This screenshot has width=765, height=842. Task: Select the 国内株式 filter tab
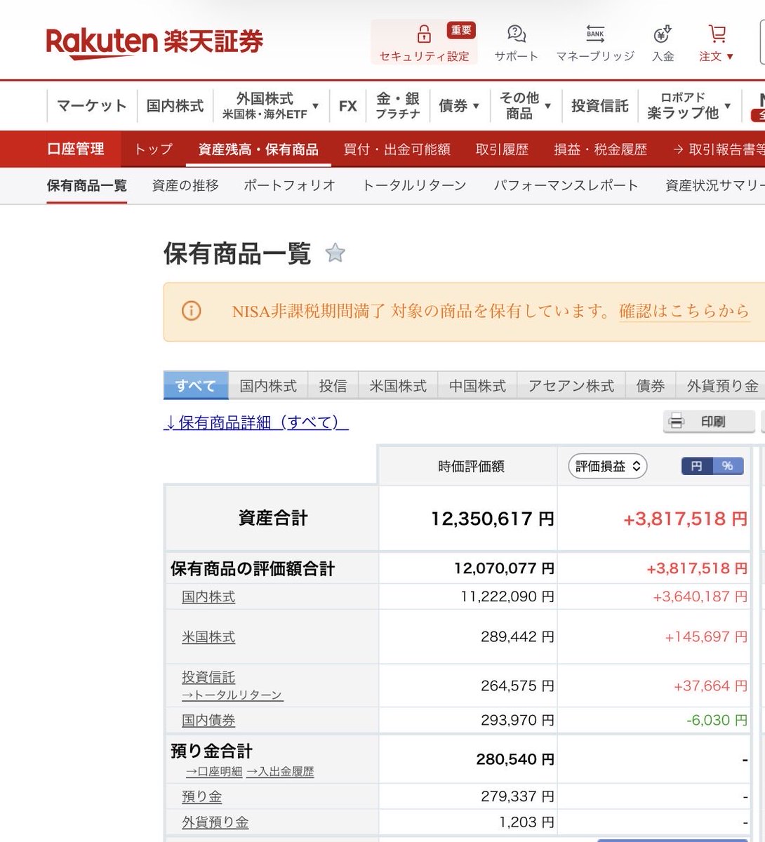point(268,386)
